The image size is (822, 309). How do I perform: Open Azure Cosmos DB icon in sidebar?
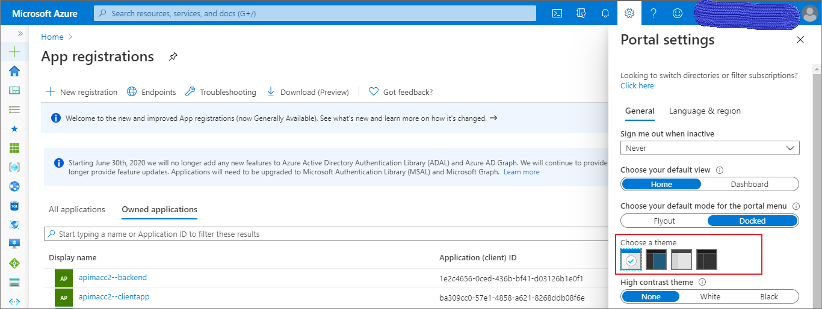click(14, 225)
